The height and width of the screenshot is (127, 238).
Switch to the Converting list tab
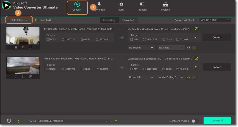pyautogui.click(x=109, y=20)
